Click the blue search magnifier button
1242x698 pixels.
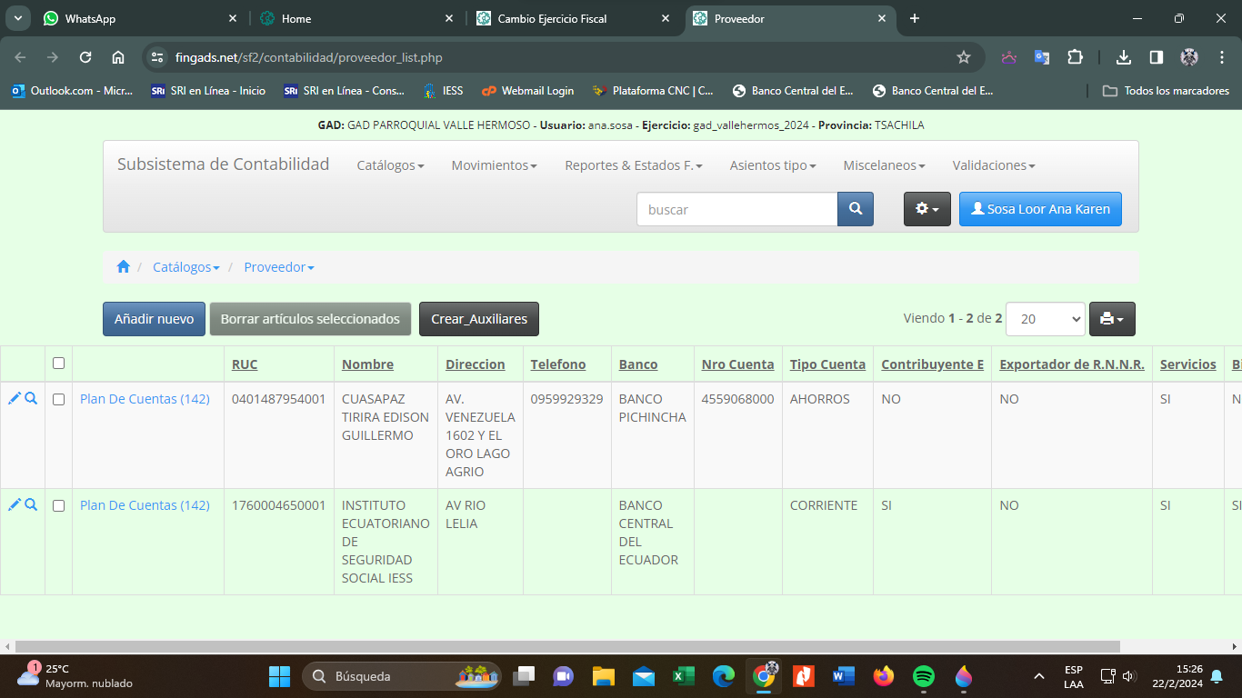click(x=855, y=209)
